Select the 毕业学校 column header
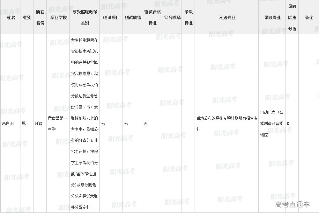The image size is (319, 217). pyautogui.click(x=58, y=17)
